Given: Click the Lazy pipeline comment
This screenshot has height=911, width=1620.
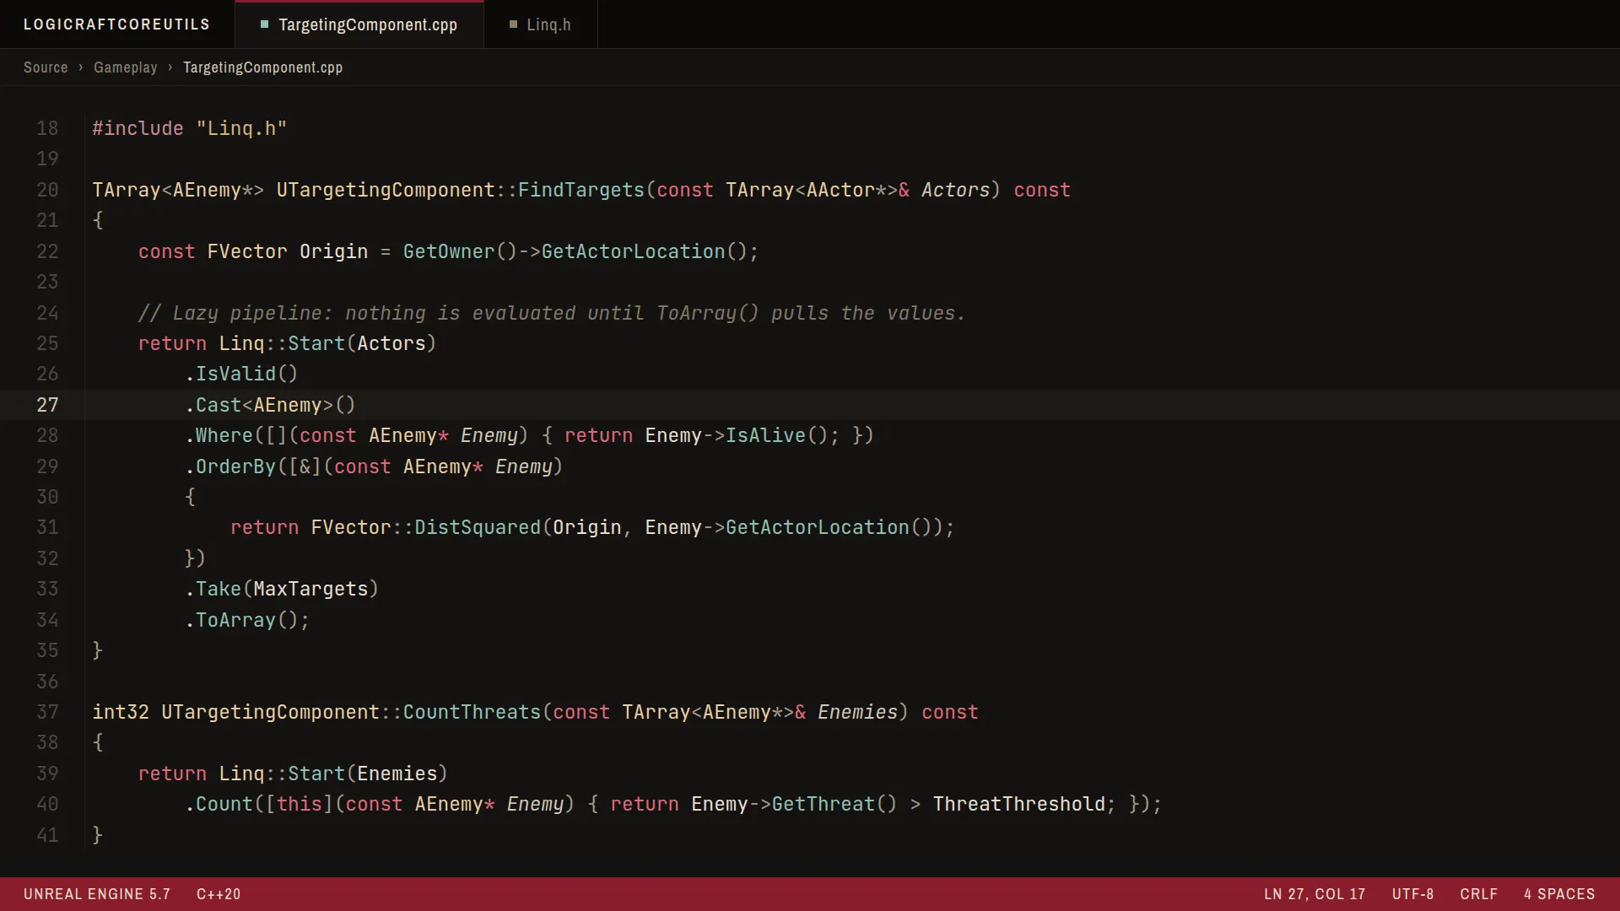Looking at the screenshot, I should point(552,313).
